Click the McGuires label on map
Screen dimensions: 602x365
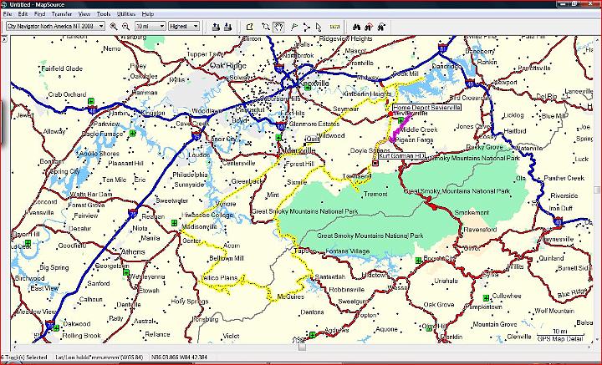291,297
